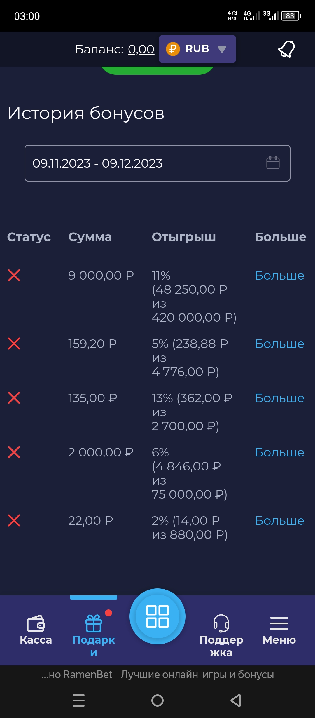Viewport: 315px width, 718px height.
Task: Open Android recent apps button
Action: [x=79, y=700]
